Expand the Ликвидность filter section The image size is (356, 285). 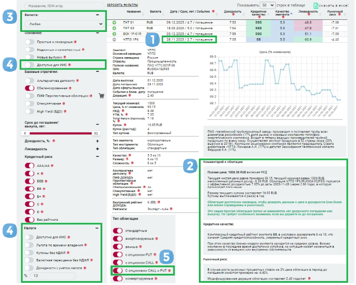point(97,148)
